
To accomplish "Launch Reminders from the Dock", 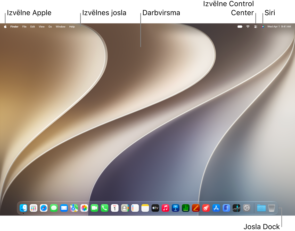I will [135, 208].
